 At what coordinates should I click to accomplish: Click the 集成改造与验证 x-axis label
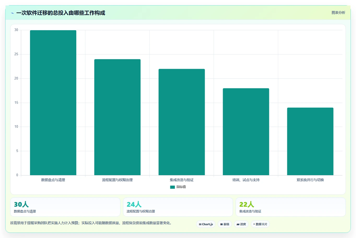[182, 180]
